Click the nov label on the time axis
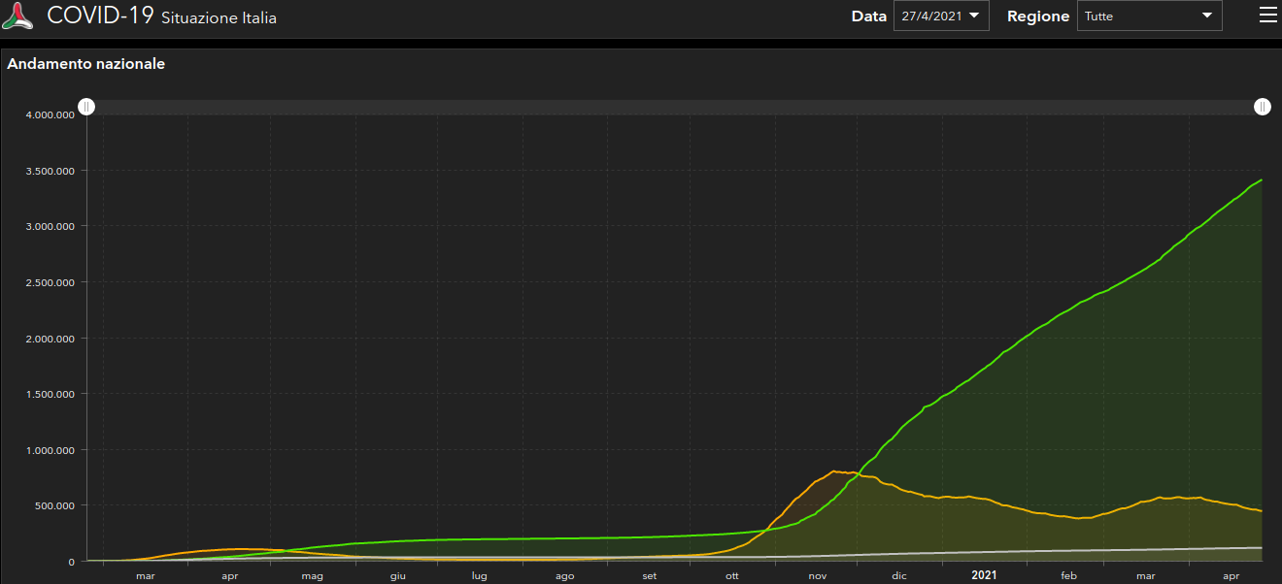Image resolution: width=1282 pixels, height=584 pixels. [818, 575]
